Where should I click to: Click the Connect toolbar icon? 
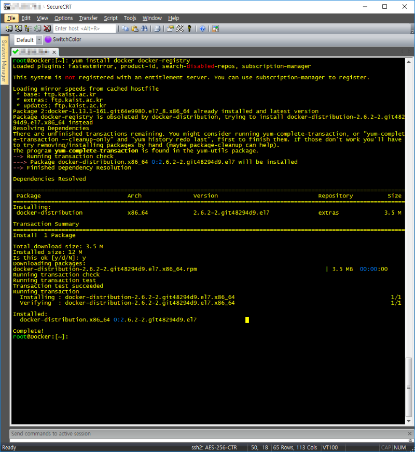9,29
